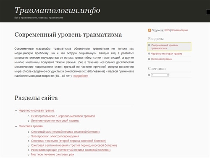Click the Счетчики sidebar heading
The image size is (210, 158).
(x=157, y=69)
